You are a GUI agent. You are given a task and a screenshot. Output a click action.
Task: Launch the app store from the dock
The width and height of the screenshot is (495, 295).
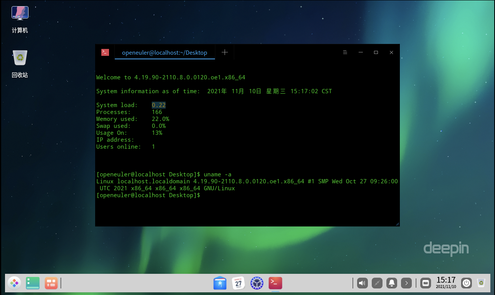[x=220, y=283]
